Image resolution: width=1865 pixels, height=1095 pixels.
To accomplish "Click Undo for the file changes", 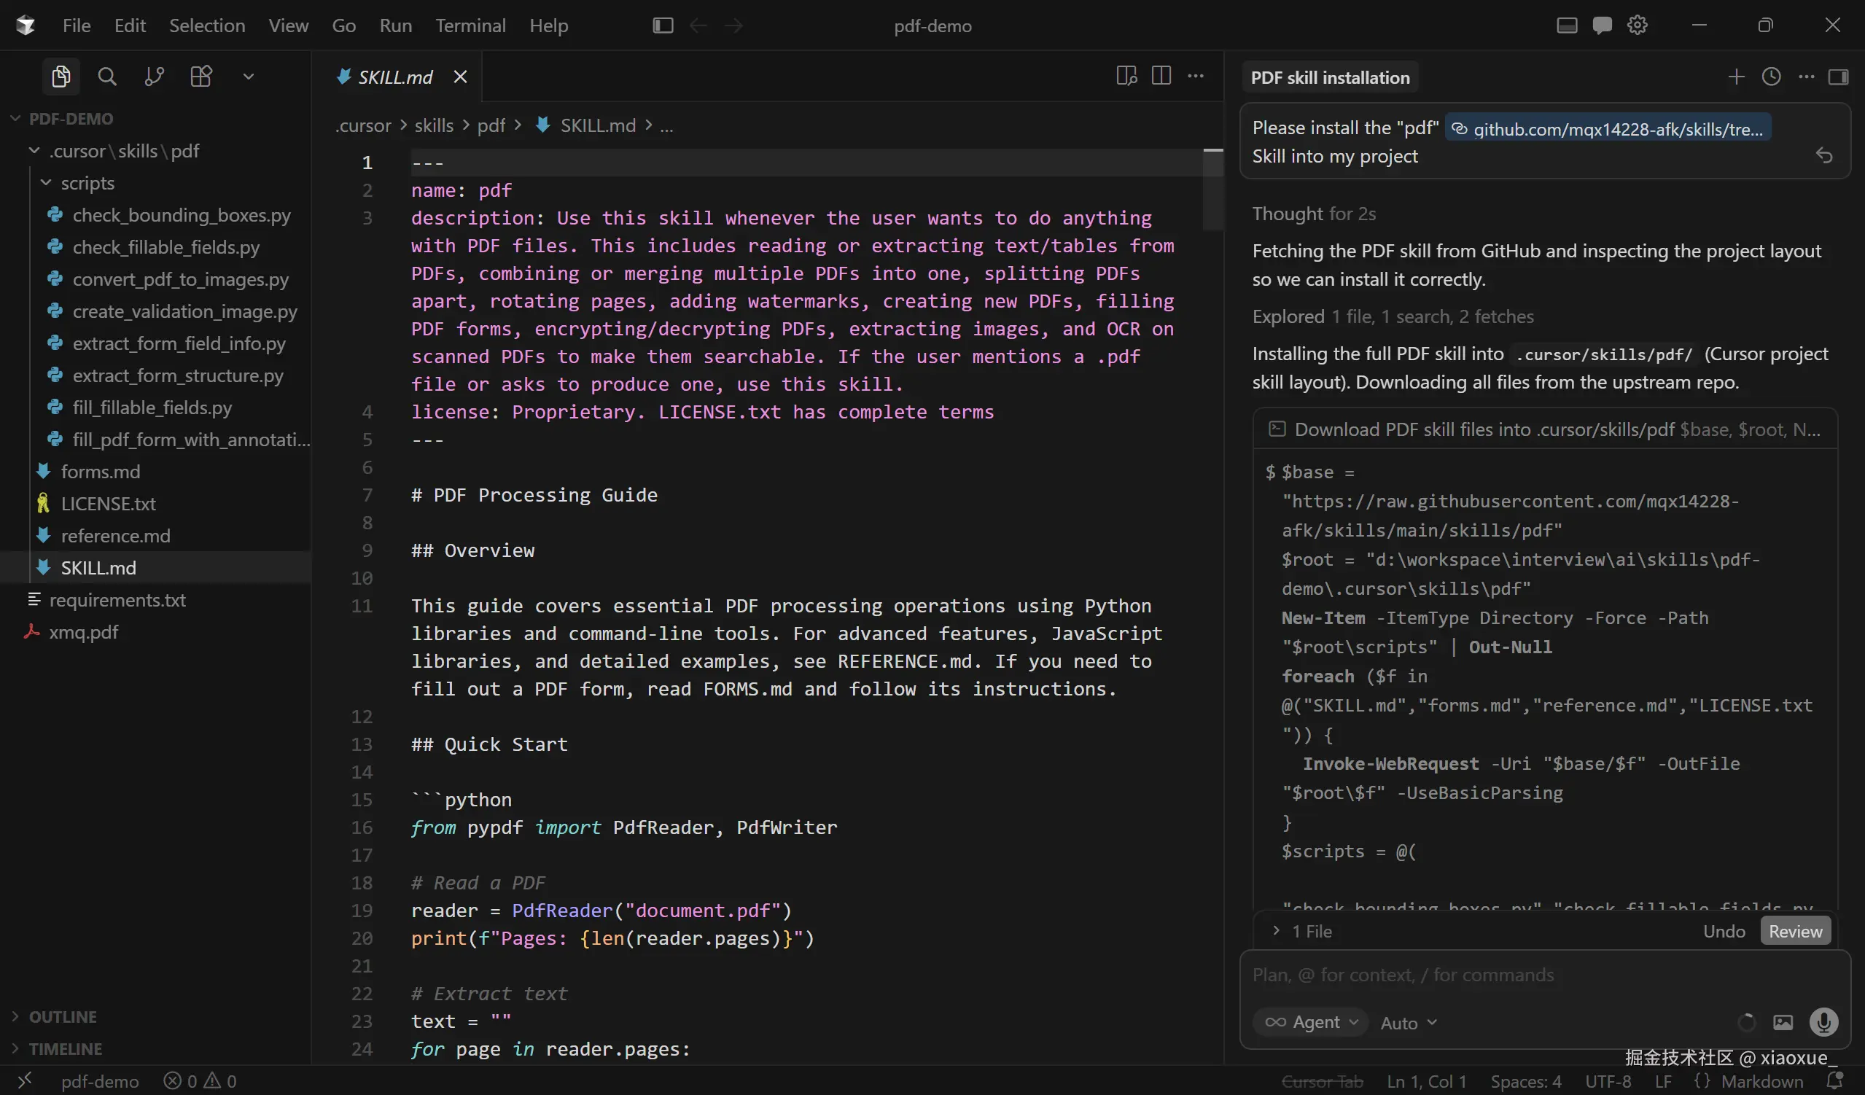I will (x=1724, y=931).
